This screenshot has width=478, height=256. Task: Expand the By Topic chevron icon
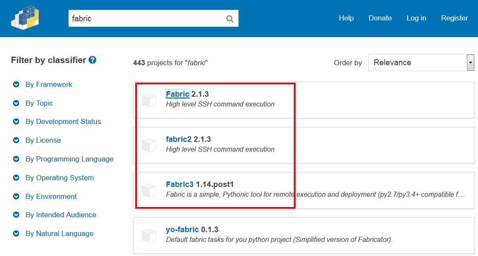[16, 103]
